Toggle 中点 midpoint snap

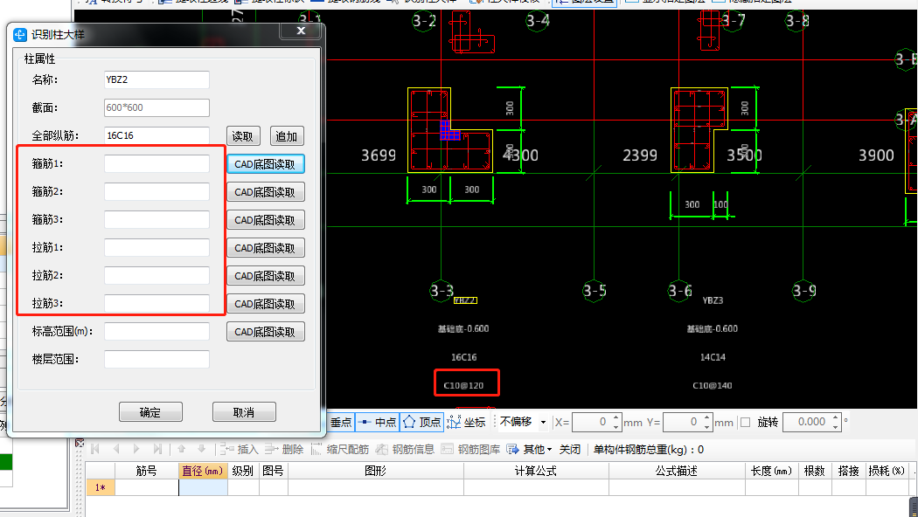[x=377, y=423]
